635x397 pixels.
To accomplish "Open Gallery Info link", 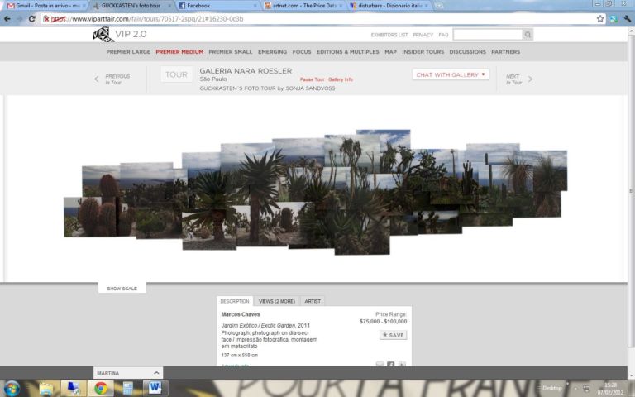I will 340,79.
